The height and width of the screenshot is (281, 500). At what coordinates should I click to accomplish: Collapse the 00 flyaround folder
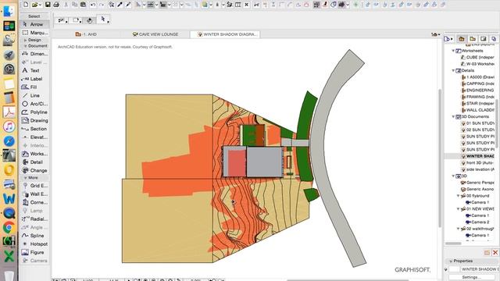(459, 196)
